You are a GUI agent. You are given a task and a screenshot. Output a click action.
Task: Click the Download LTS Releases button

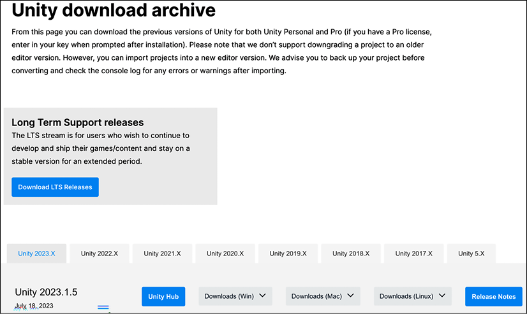click(x=55, y=187)
